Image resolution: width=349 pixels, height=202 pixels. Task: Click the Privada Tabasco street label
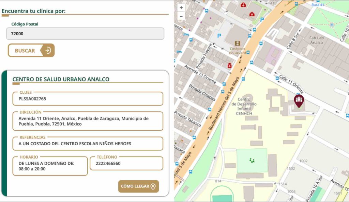[x=187, y=119]
